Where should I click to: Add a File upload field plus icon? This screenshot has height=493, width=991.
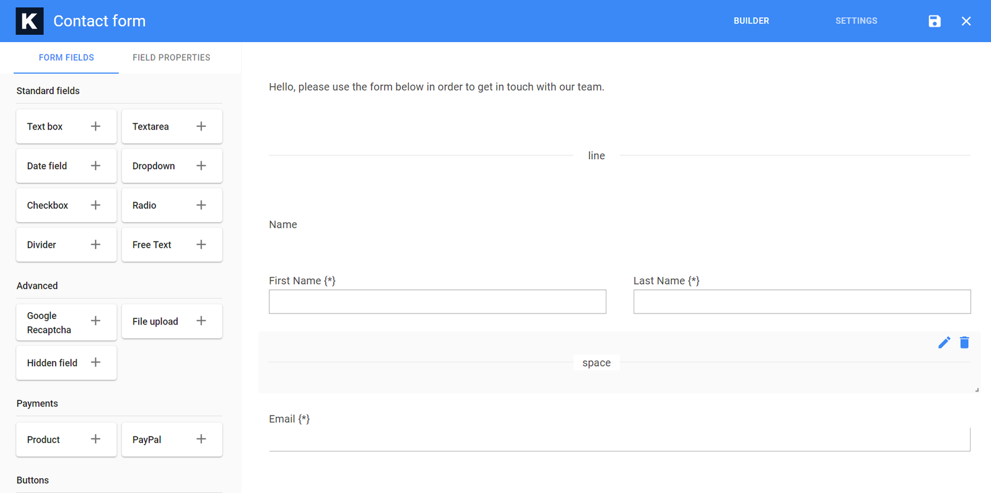pyautogui.click(x=201, y=321)
